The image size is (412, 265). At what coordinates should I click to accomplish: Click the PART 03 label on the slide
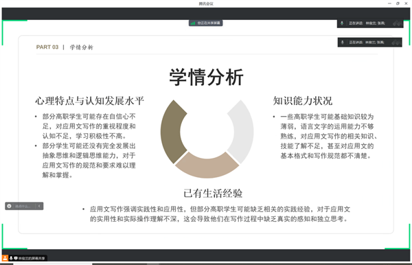tap(47, 47)
